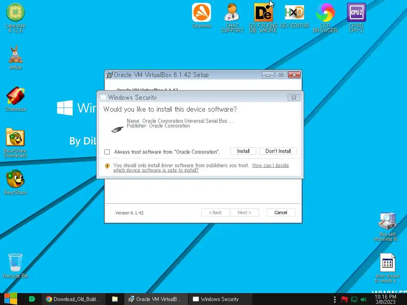Open the BearShare Downloads folder icon

click(16, 143)
